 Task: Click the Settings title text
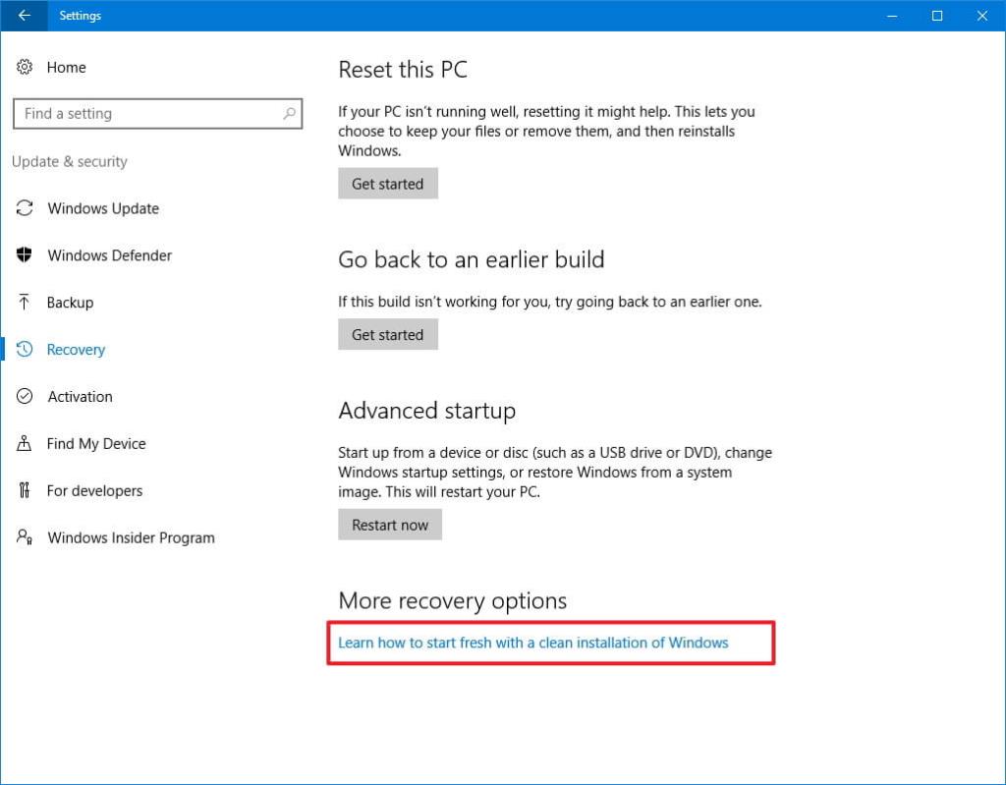click(x=81, y=16)
